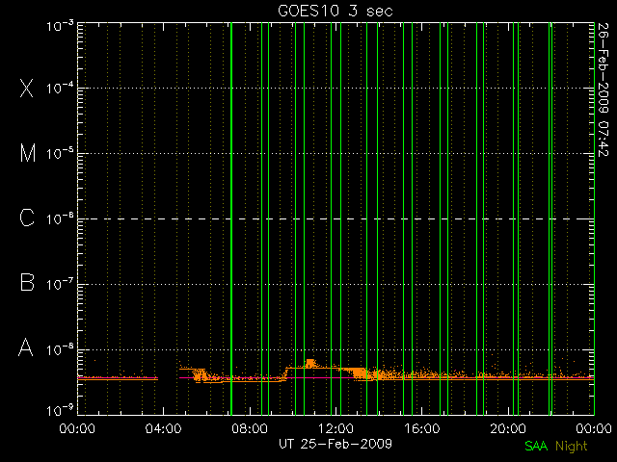Click the 08:00 time axis label

pos(250,428)
